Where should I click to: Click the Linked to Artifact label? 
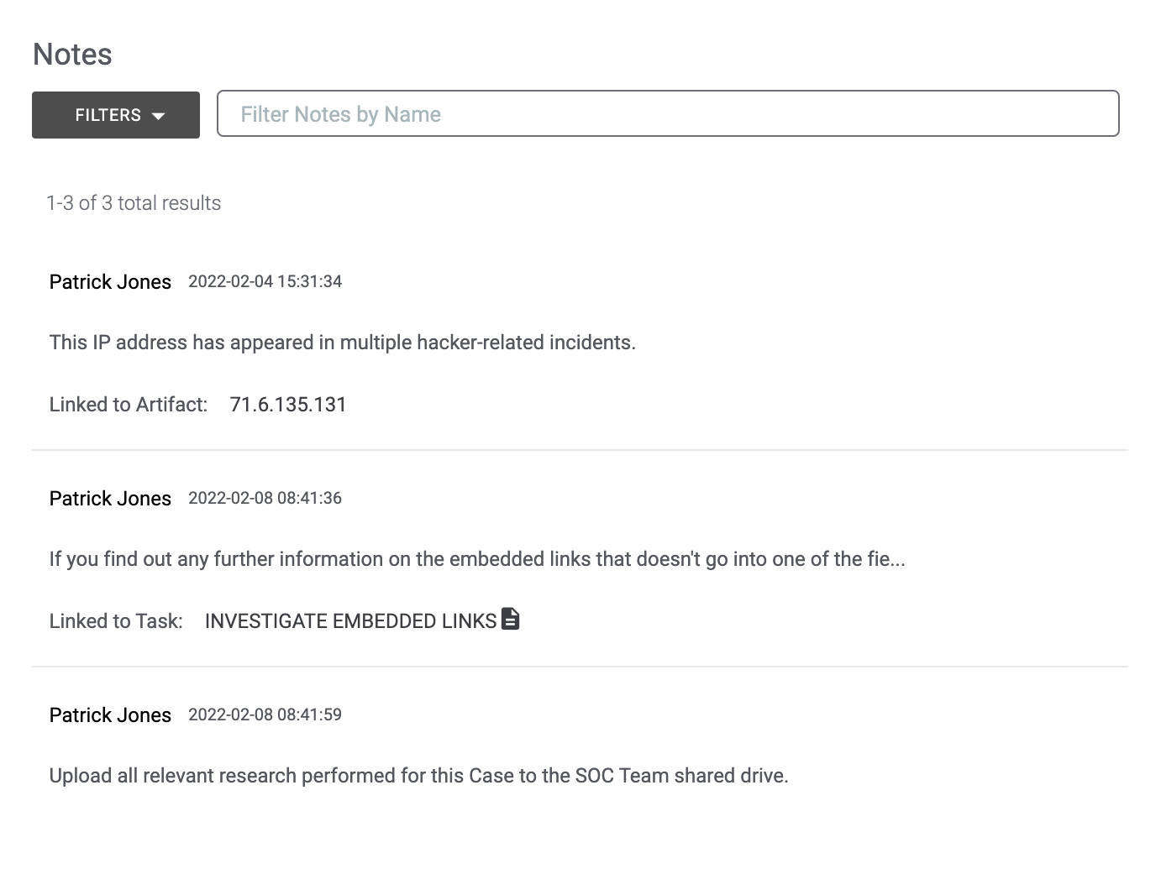(x=128, y=405)
